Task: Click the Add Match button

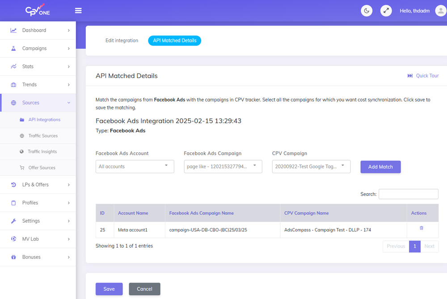Action: [x=380, y=166]
